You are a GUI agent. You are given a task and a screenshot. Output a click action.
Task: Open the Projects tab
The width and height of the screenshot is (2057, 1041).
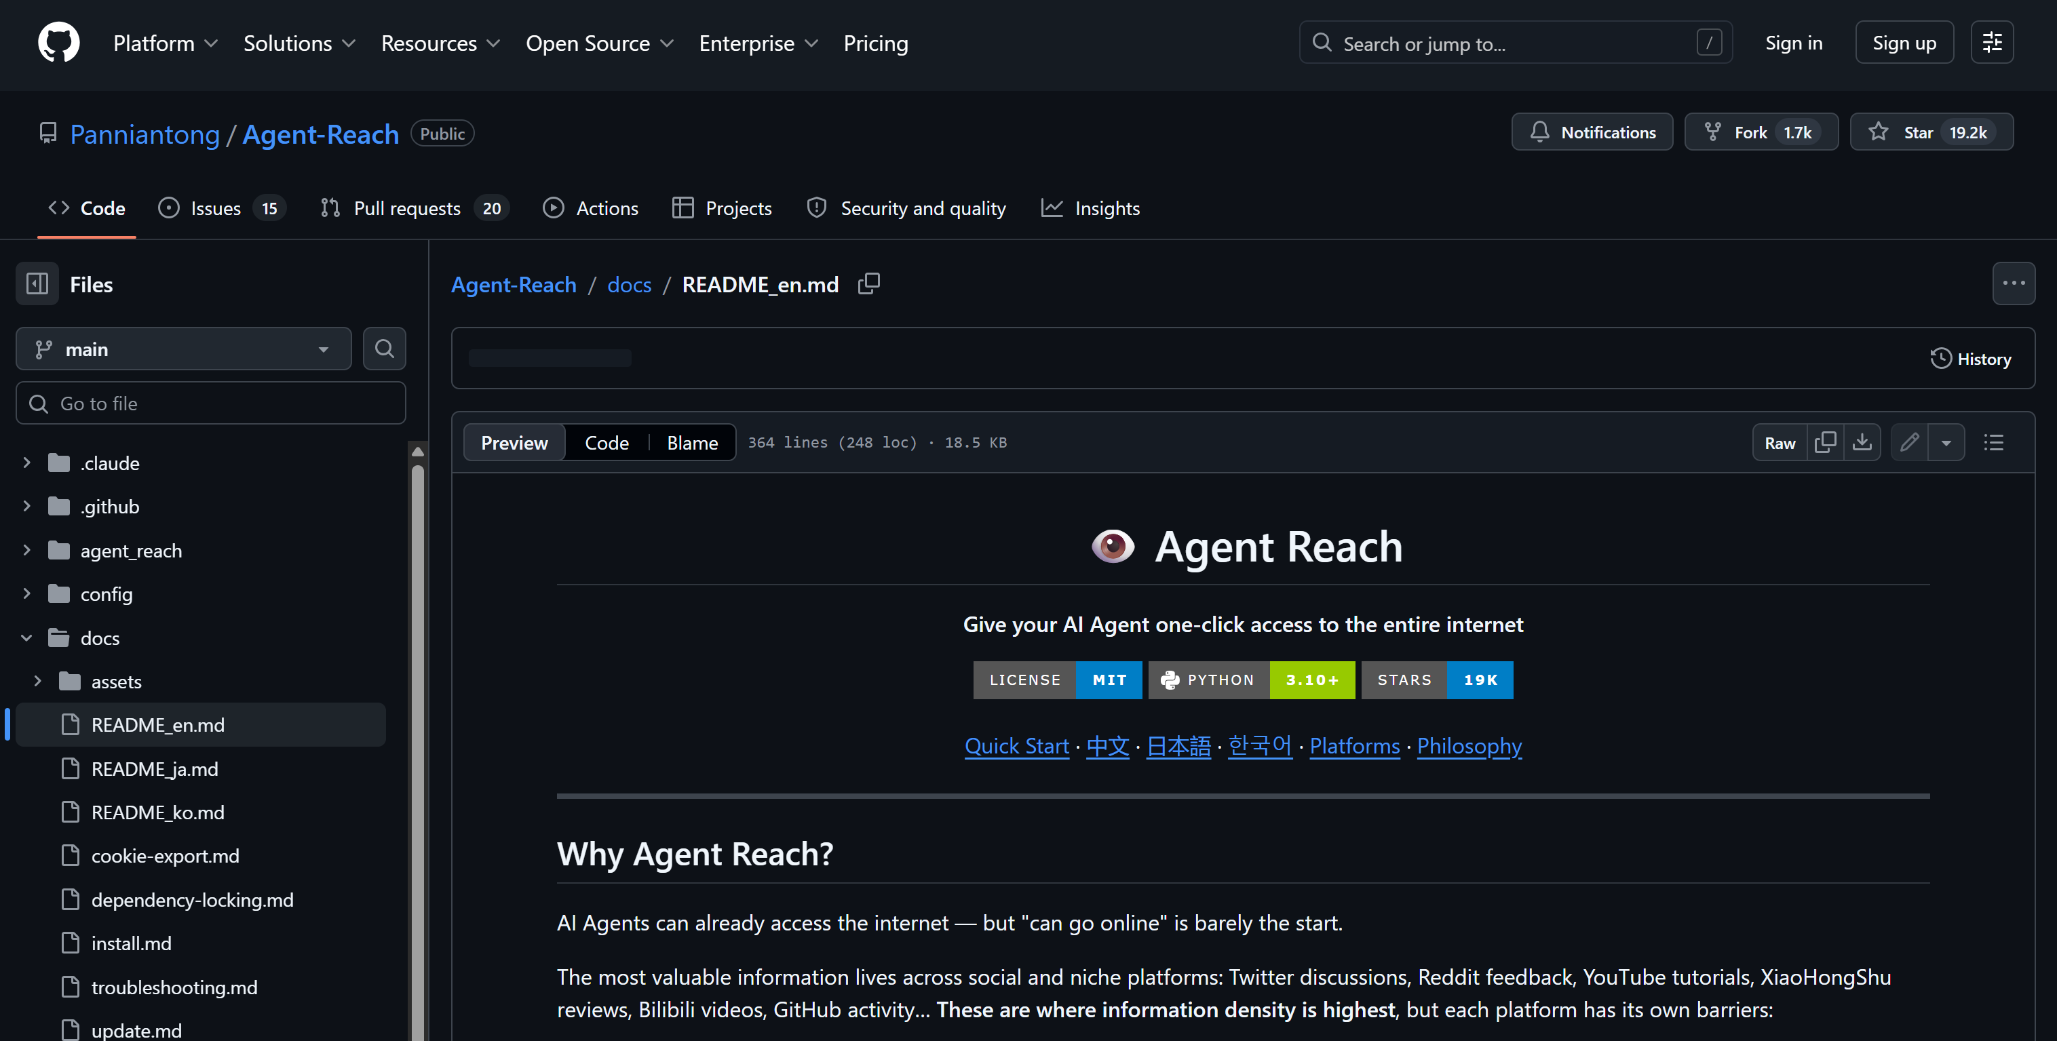pyautogui.click(x=722, y=208)
